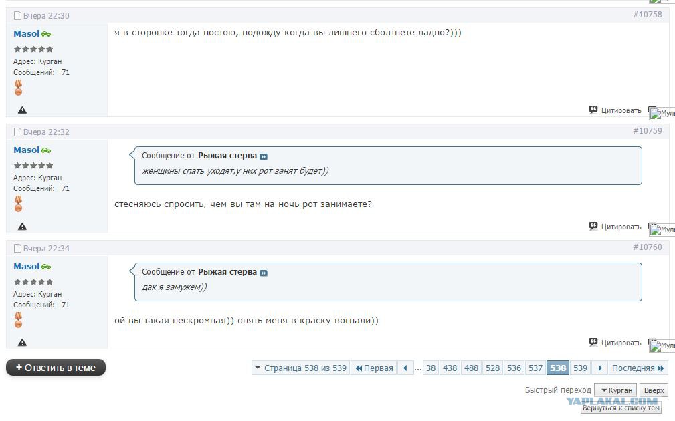This screenshot has width=675, height=421.
Task: Click the medal award icon in post #10759
Action: tap(18, 203)
